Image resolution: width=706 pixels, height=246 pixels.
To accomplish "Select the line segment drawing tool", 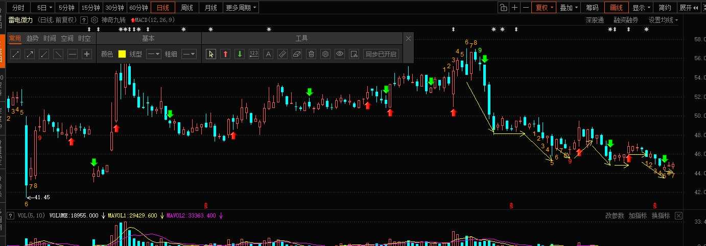I will click(16, 54).
